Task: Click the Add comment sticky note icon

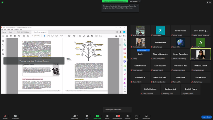Action: [80, 36]
